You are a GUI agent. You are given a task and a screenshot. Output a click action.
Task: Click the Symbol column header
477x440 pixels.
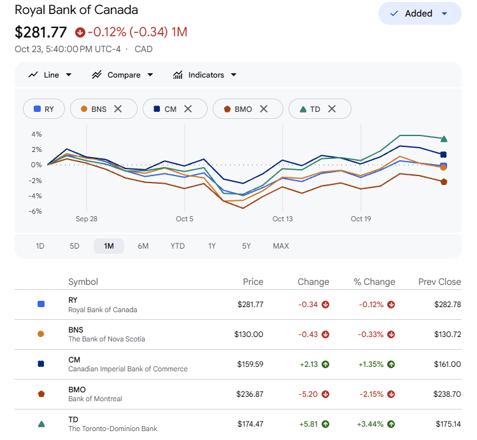(83, 282)
